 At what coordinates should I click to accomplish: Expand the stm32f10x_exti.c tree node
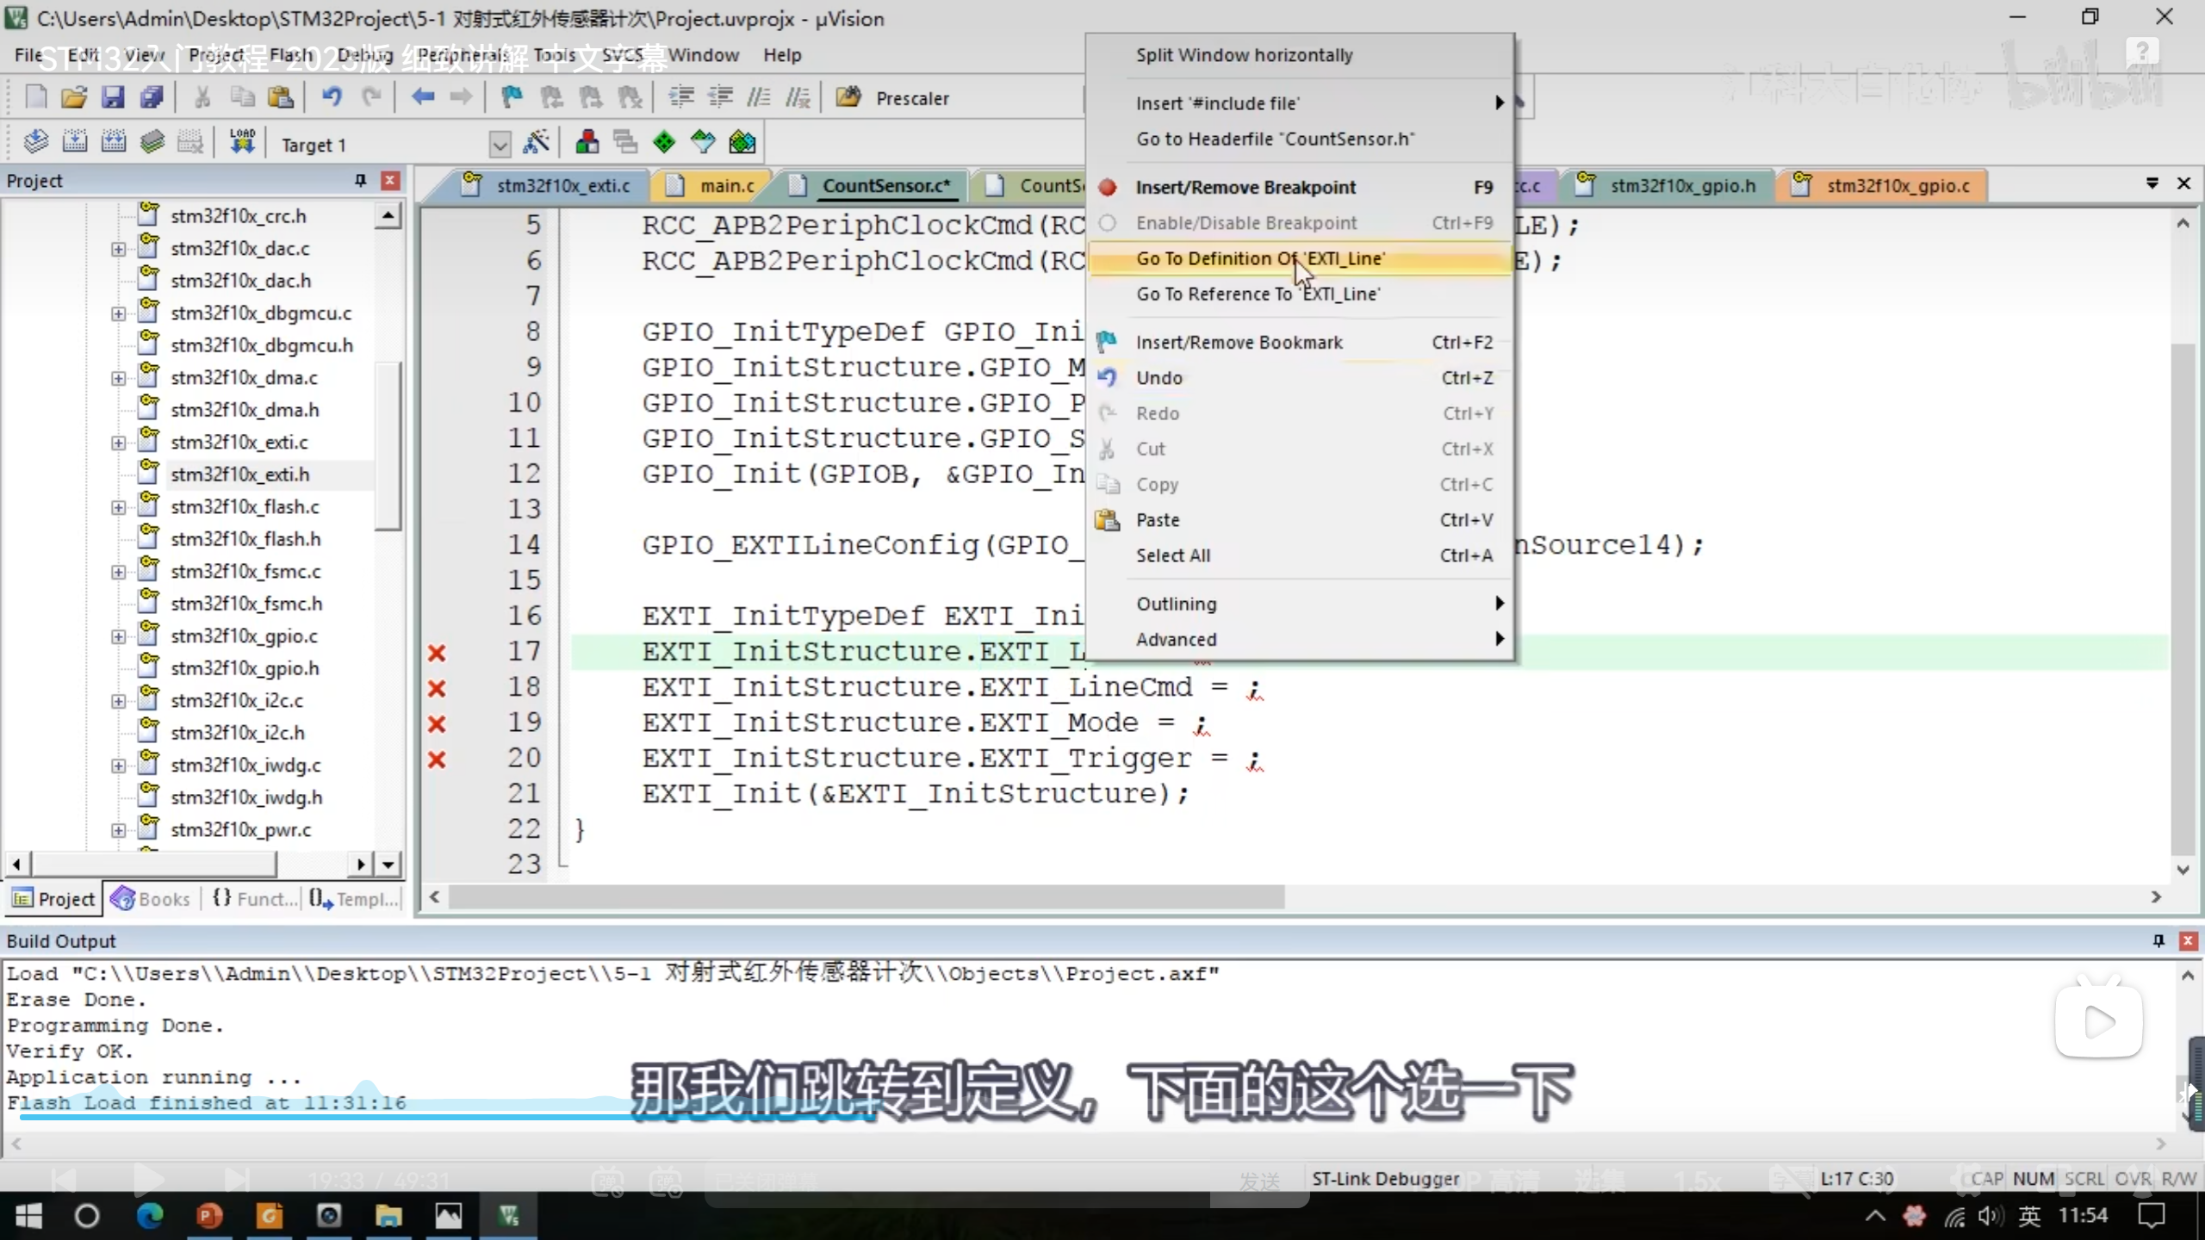[x=118, y=443]
